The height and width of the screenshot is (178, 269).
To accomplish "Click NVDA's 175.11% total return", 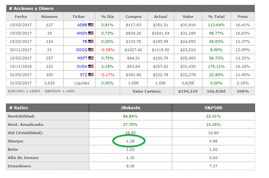I will 216,66.
